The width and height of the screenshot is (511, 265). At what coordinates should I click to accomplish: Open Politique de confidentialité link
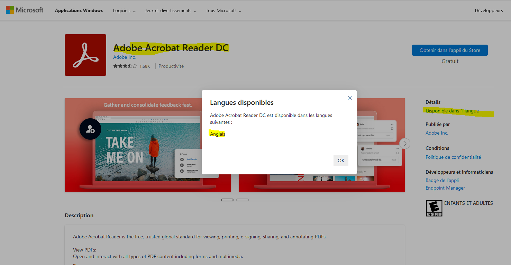[453, 157]
